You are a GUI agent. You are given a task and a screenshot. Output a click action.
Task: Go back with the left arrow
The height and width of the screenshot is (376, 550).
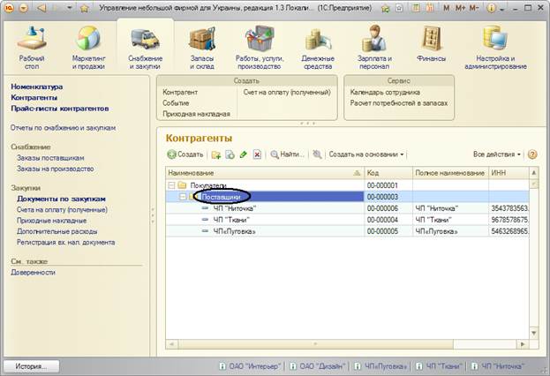(41, 8)
